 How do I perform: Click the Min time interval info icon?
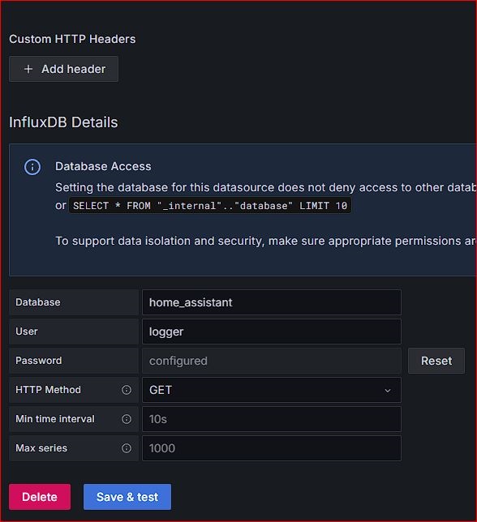[x=127, y=419]
